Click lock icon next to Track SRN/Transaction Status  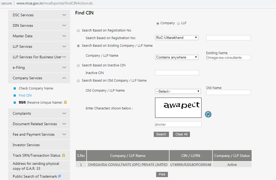coord(63,155)
